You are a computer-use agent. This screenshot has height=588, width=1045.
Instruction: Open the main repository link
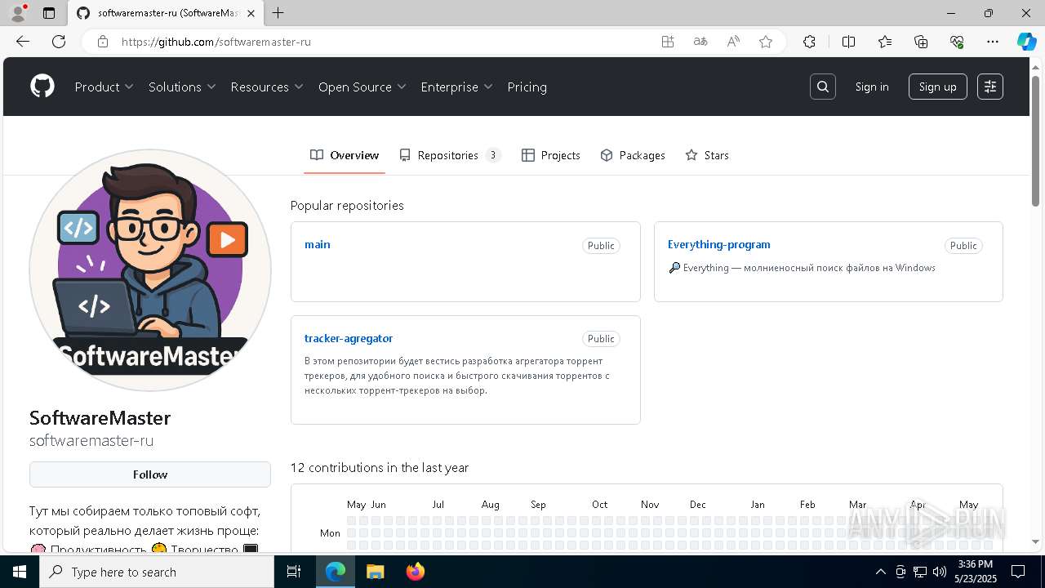317,244
